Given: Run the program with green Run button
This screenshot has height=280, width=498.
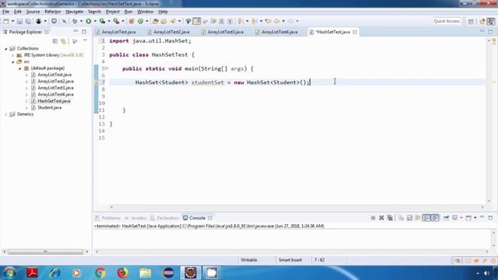Looking at the screenshot, I should (89, 21).
